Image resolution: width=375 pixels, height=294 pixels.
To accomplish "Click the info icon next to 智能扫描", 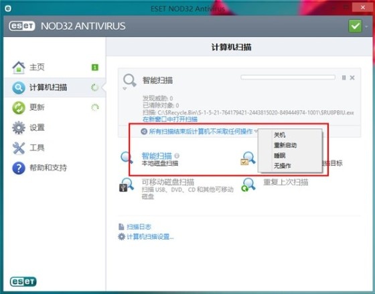I will click(177, 156).
